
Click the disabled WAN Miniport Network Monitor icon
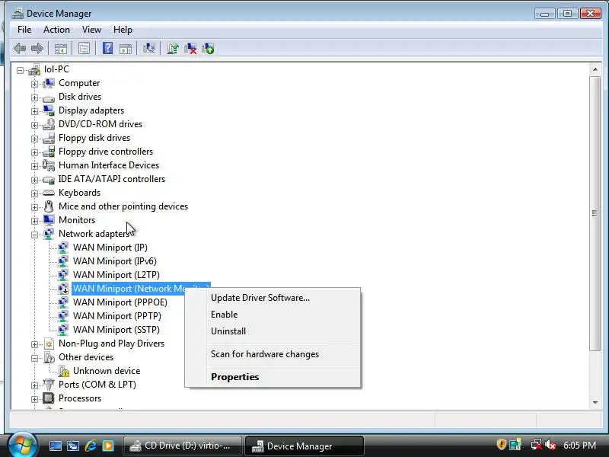click(63, 289)
